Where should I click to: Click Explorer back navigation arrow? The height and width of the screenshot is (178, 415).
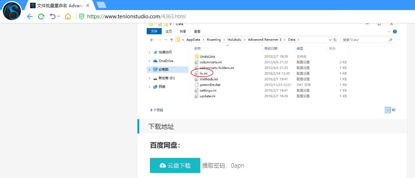[152, 40]
